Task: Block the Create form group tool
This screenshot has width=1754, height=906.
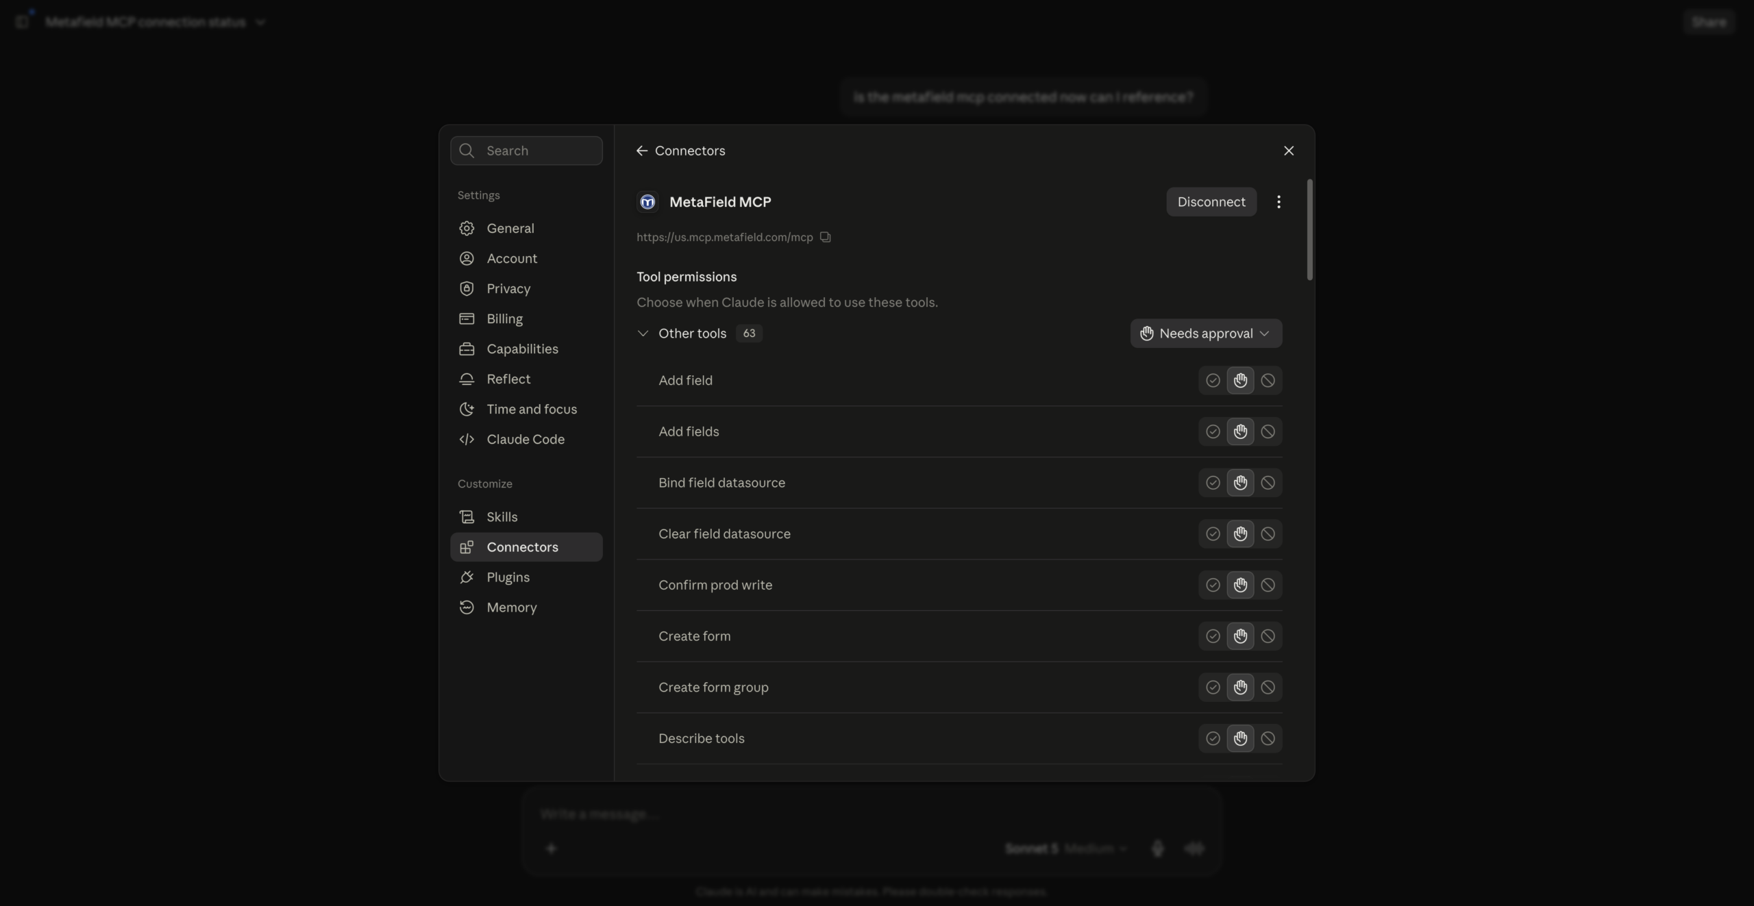Action: pyautogui.click(x=1268, y=687)
